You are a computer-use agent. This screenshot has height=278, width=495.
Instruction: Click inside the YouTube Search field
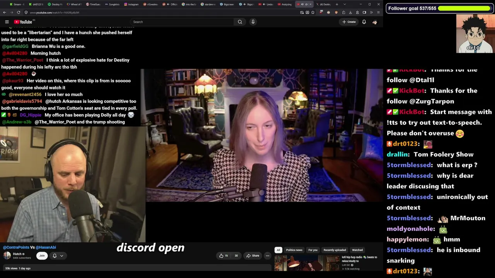coord(182,22)
